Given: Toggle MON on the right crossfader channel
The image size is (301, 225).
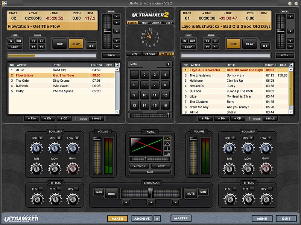Looking at the screenshot, I should coord(203,192).
